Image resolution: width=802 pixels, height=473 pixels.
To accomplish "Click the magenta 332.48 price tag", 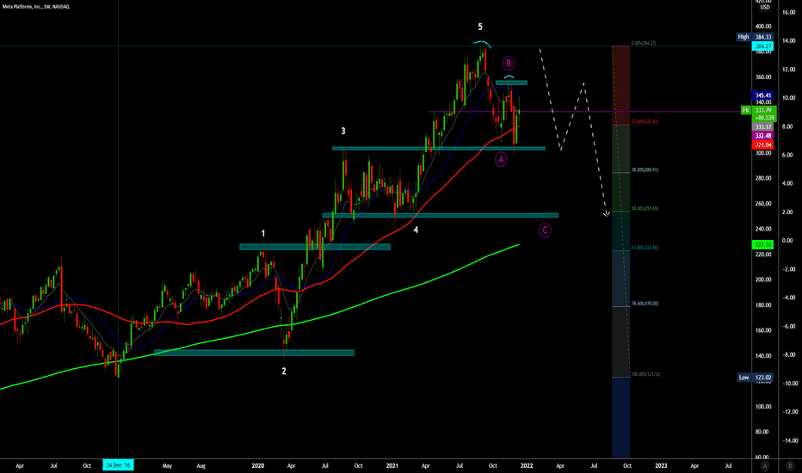I will pos(762,136).
